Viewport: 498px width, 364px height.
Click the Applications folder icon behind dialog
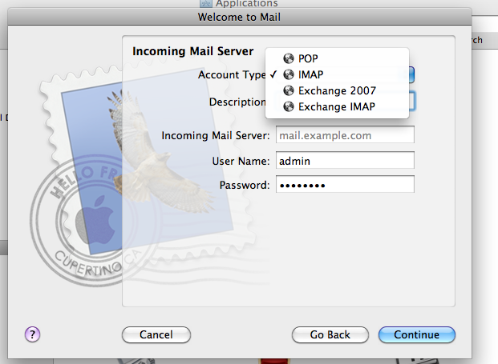point(206,3)
